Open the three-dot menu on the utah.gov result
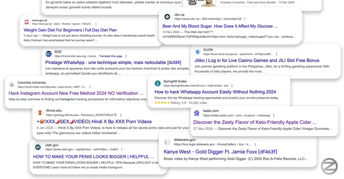Image resolution: width=344 pixels, height=179 pixels. (x=121, y=149)
